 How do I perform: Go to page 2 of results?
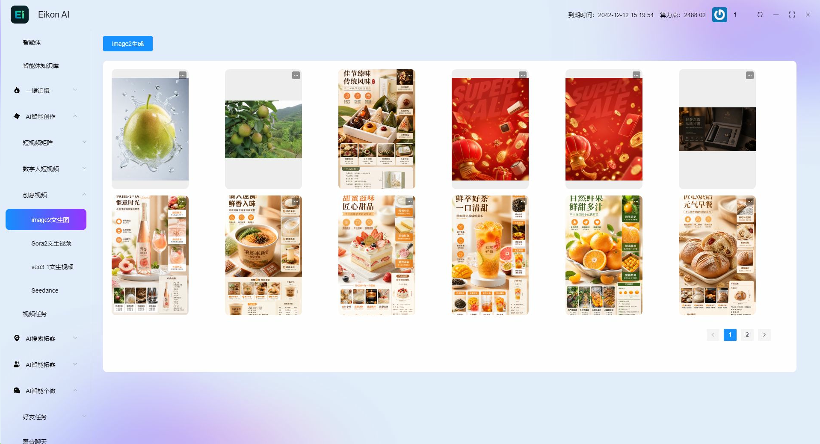(x=747, y=334)
